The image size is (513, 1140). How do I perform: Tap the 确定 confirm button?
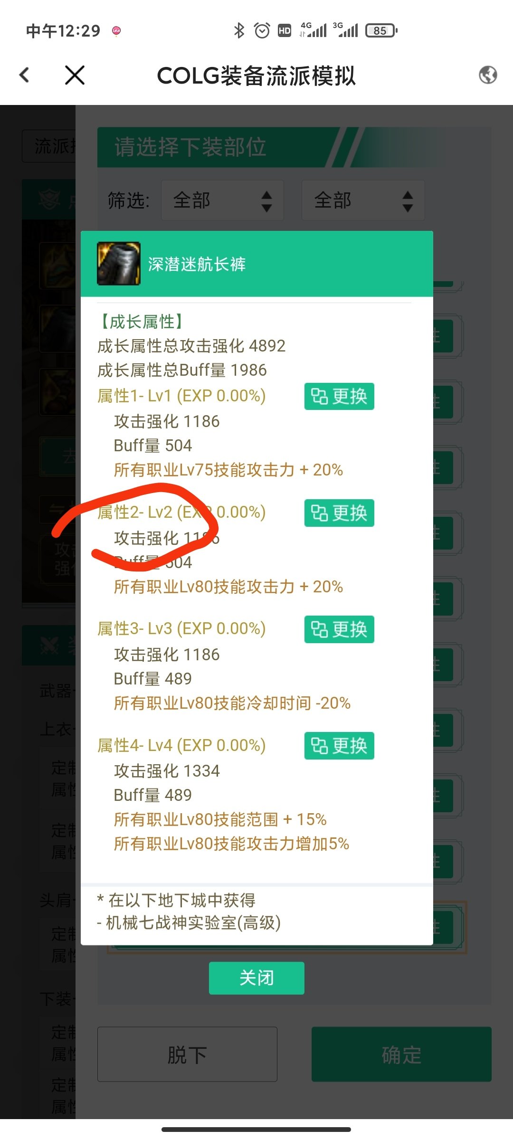pos(401,1054)
